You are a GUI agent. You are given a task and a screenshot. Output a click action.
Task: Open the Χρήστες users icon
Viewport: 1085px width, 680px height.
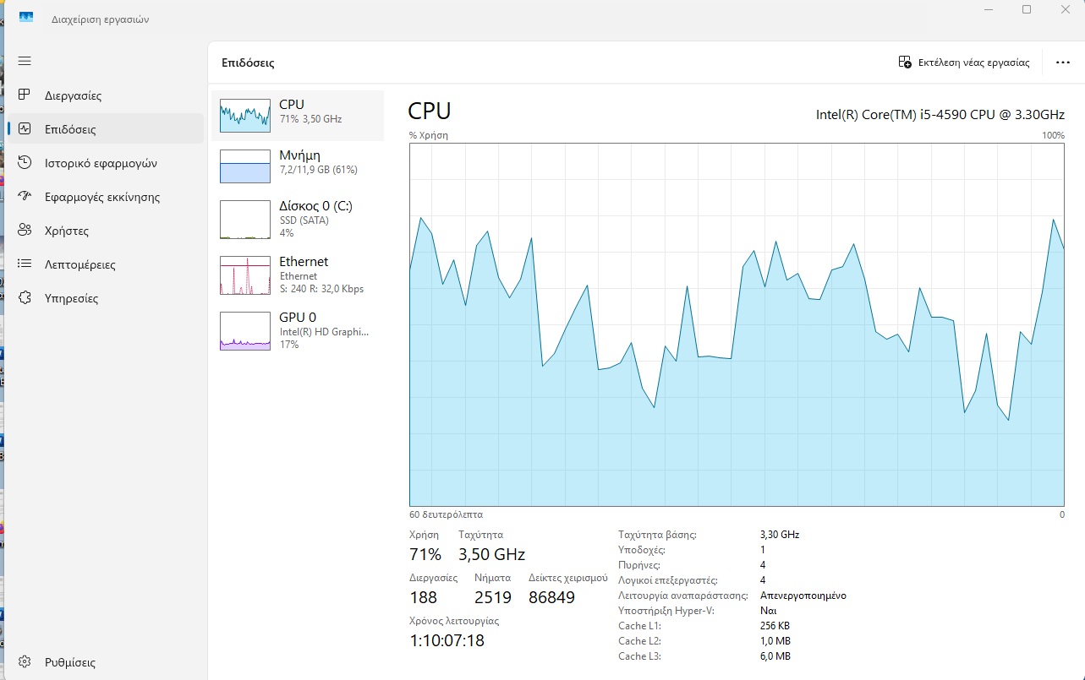point(25,231)
